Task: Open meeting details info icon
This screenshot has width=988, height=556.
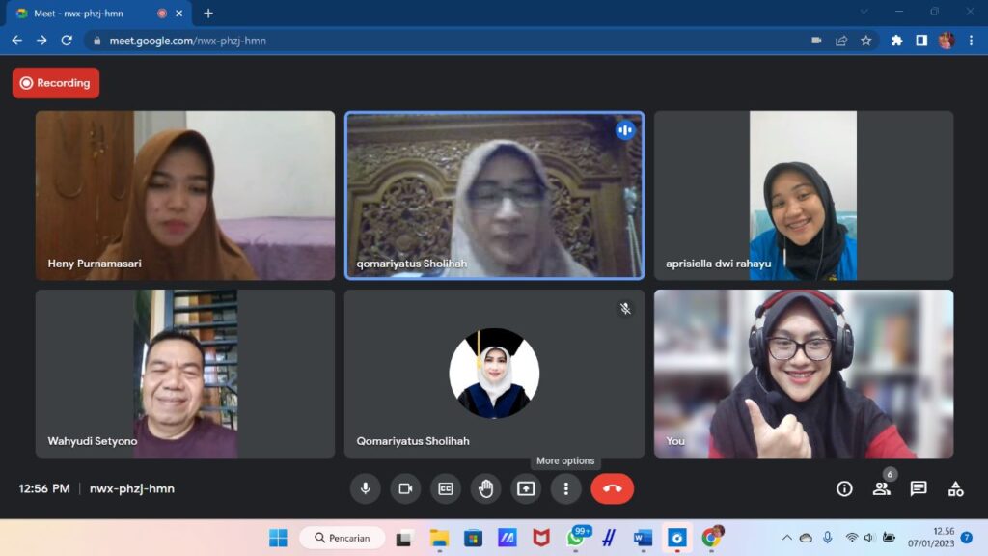Action: [844, 488]
